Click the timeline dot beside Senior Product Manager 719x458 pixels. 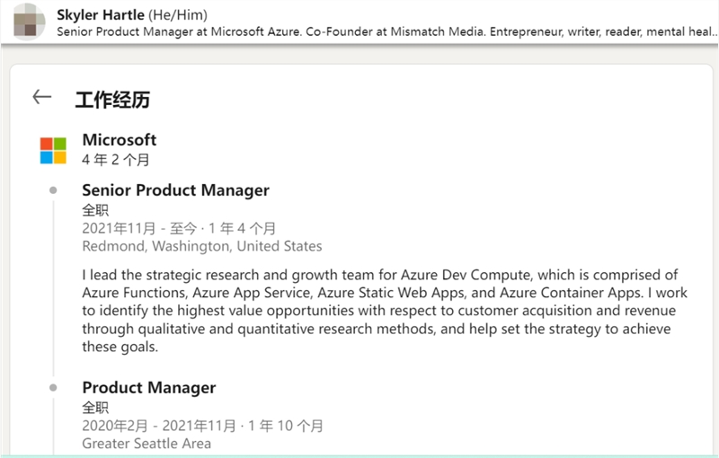point(53,190)
